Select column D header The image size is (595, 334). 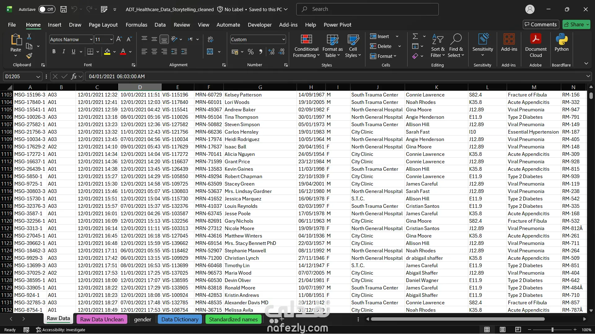(x=140, y=87)
